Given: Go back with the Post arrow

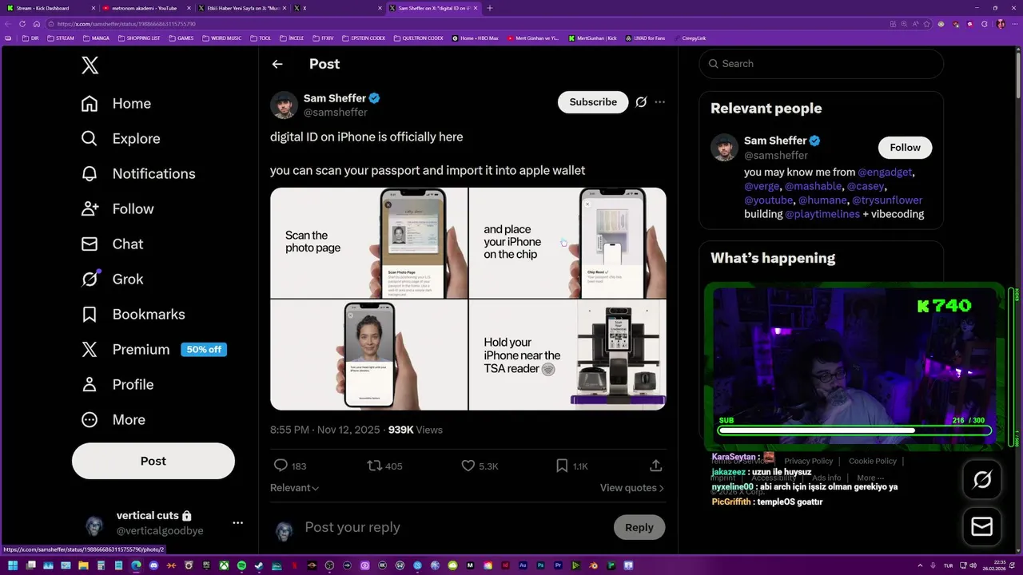Looking at the screenshot, I should pos(277,64).
